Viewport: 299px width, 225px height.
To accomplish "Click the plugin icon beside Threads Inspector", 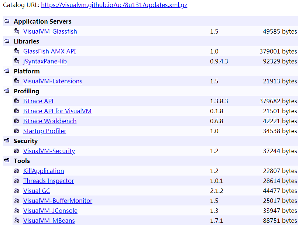I will tap(17, 181).
